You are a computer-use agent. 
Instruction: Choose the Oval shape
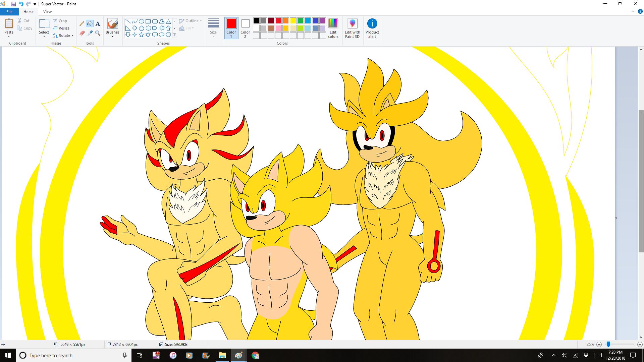[x=141, y=21]
